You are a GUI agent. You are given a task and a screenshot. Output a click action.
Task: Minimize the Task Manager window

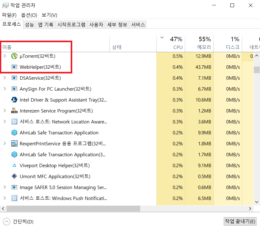click(214, 5)
